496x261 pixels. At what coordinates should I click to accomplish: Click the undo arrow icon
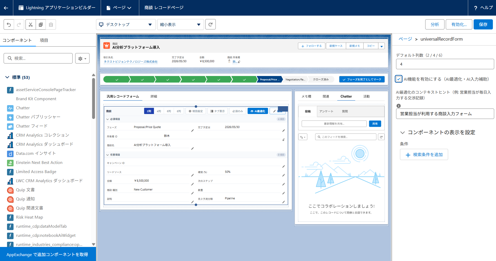[x=9, y=24]
